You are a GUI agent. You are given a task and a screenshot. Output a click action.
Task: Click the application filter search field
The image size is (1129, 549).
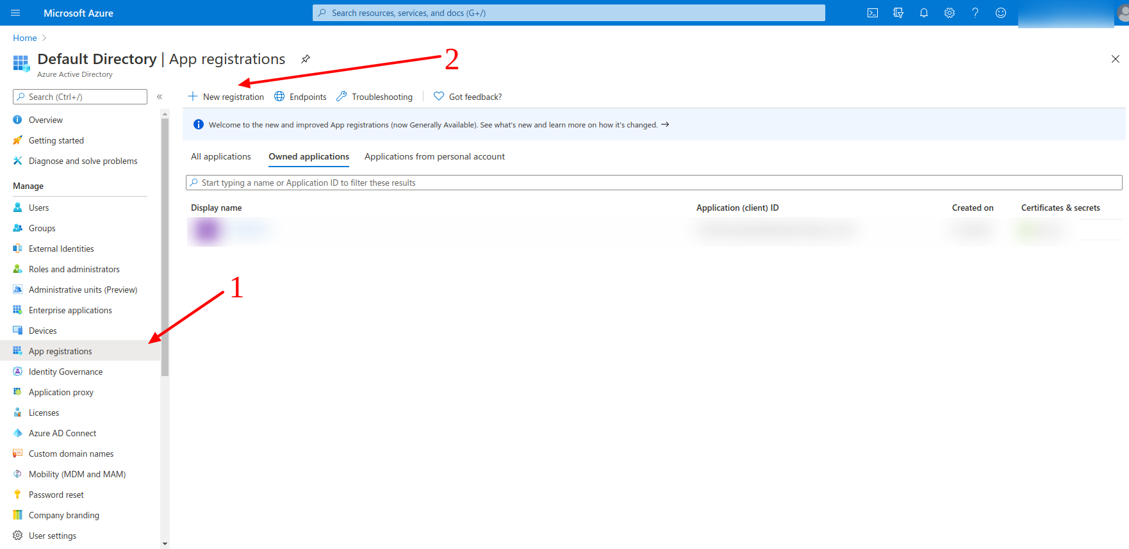coord(654,183)
